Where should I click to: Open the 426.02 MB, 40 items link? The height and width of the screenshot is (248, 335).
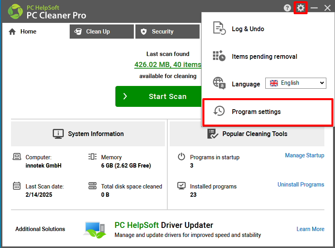(x=168, y=65)
